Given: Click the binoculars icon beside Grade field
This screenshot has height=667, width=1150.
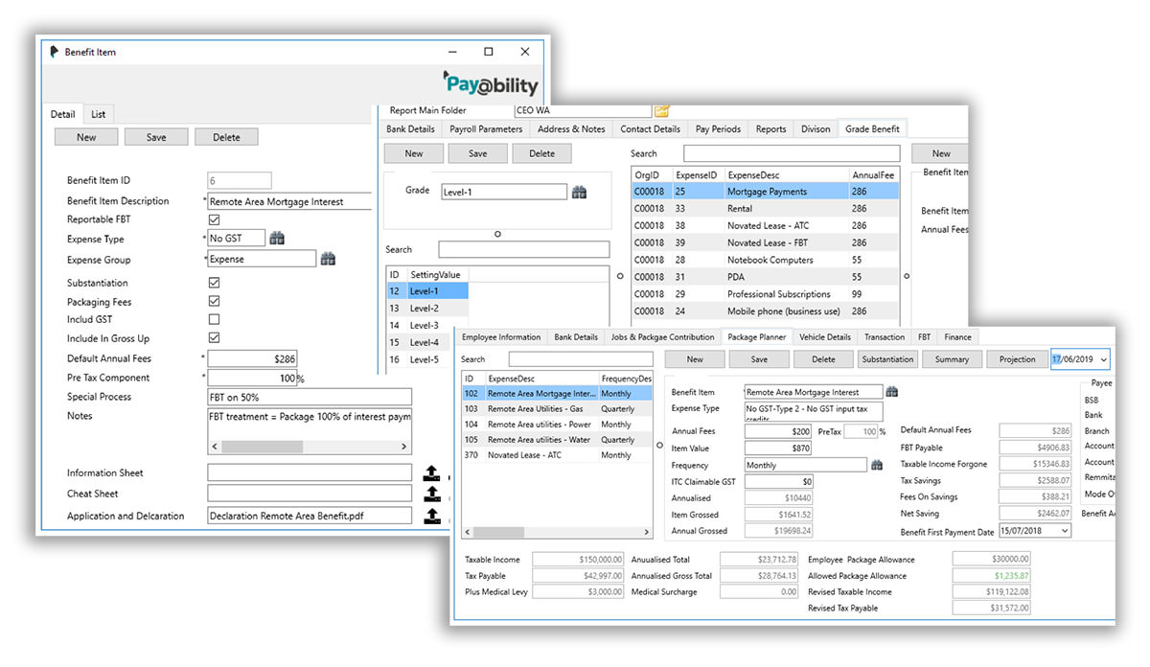Looking at the screenshot, I should click(x=579, y=193).
